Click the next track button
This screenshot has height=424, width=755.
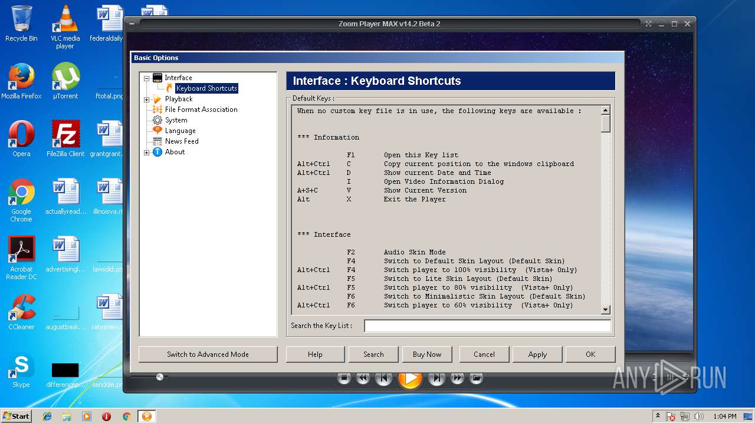(x=436, y=378)
